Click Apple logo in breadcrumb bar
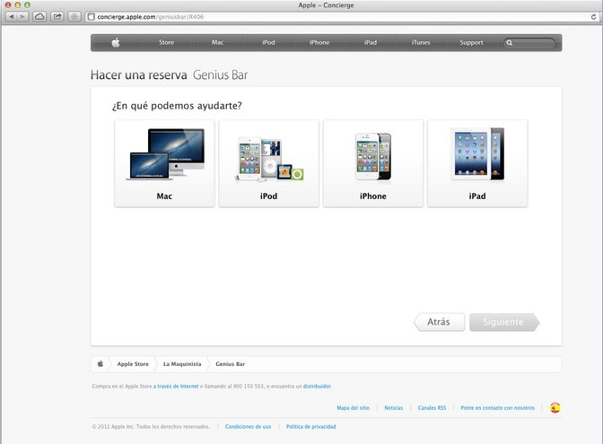Screen dimensions: 603x444 point(100,363)
